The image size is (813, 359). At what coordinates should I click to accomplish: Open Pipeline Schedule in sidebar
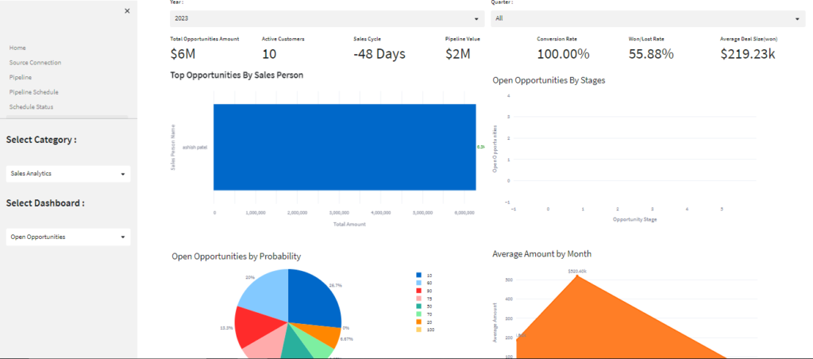34,92
